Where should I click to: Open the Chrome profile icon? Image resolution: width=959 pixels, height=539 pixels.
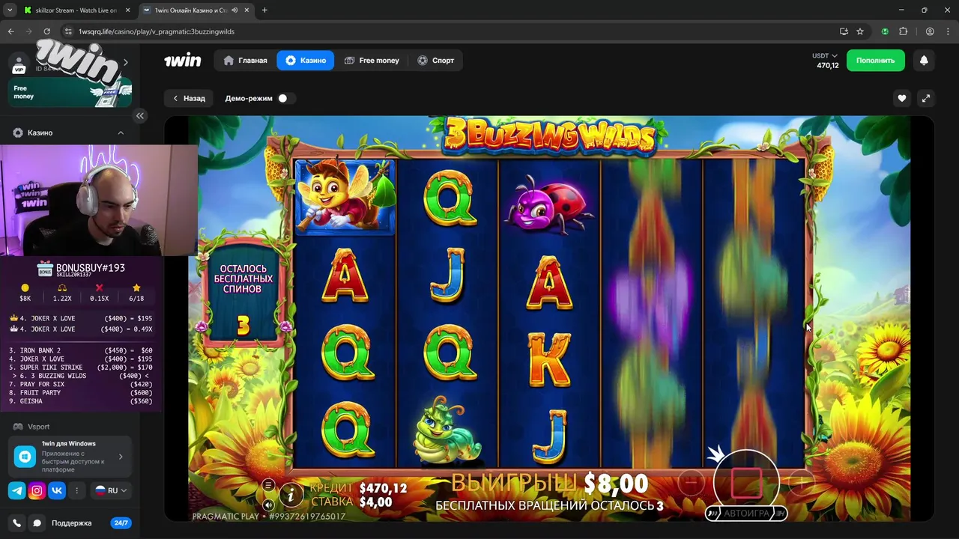[x=930, y=31]
